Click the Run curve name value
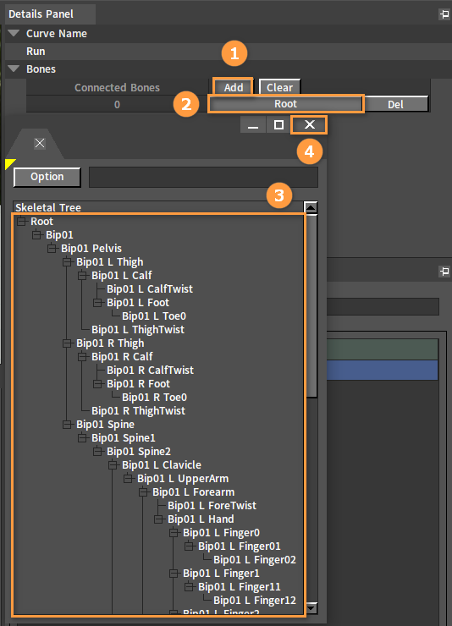Image resolution: width=452 pixels, height=626 pixels. pos(36,52)
